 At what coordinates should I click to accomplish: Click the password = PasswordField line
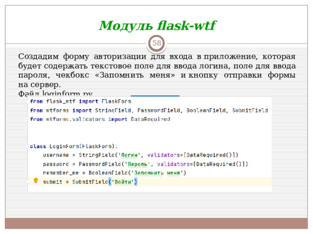point(145,164)
